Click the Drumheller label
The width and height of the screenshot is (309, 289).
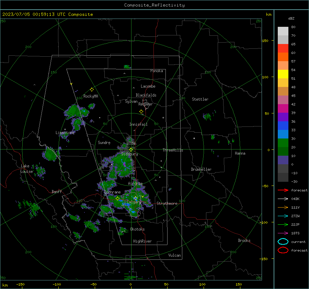point(201,169)
